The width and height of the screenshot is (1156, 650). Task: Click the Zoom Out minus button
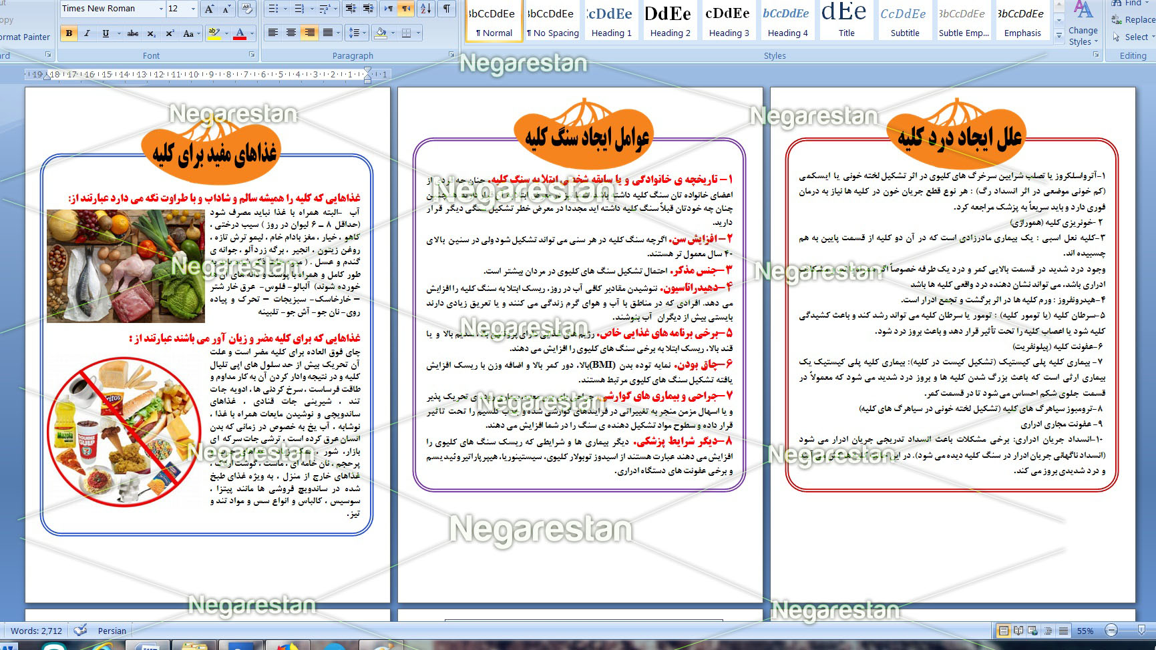point(1111,631)
